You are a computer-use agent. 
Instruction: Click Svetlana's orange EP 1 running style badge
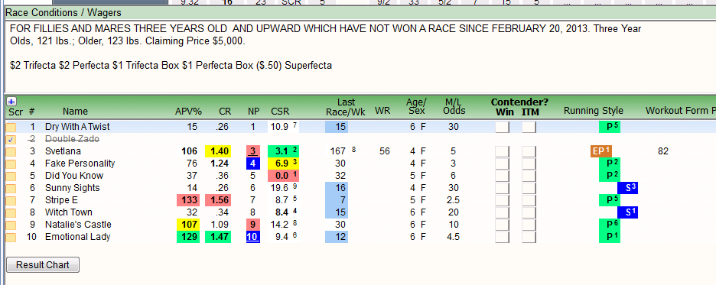coord(601,151)
